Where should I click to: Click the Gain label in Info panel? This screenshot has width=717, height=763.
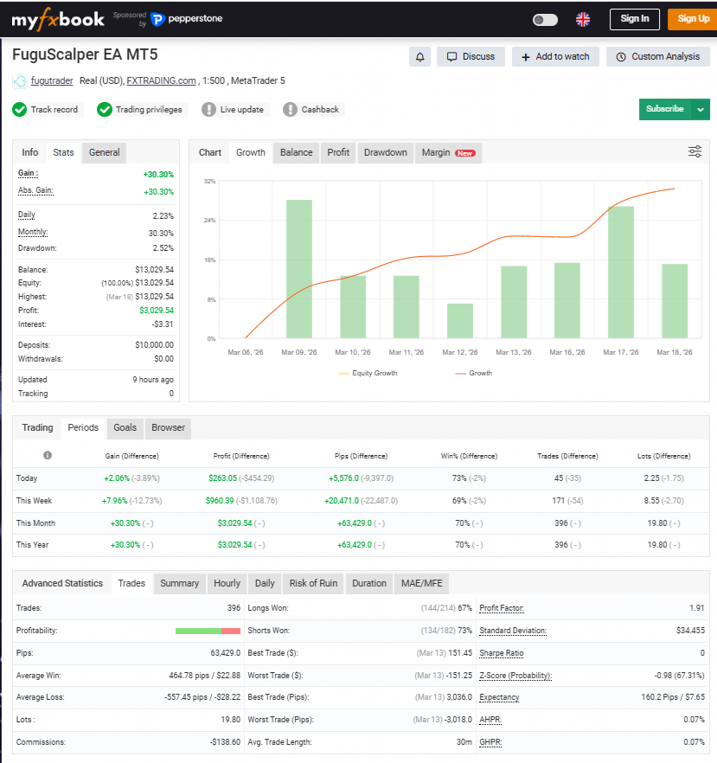tap(28, 173)
